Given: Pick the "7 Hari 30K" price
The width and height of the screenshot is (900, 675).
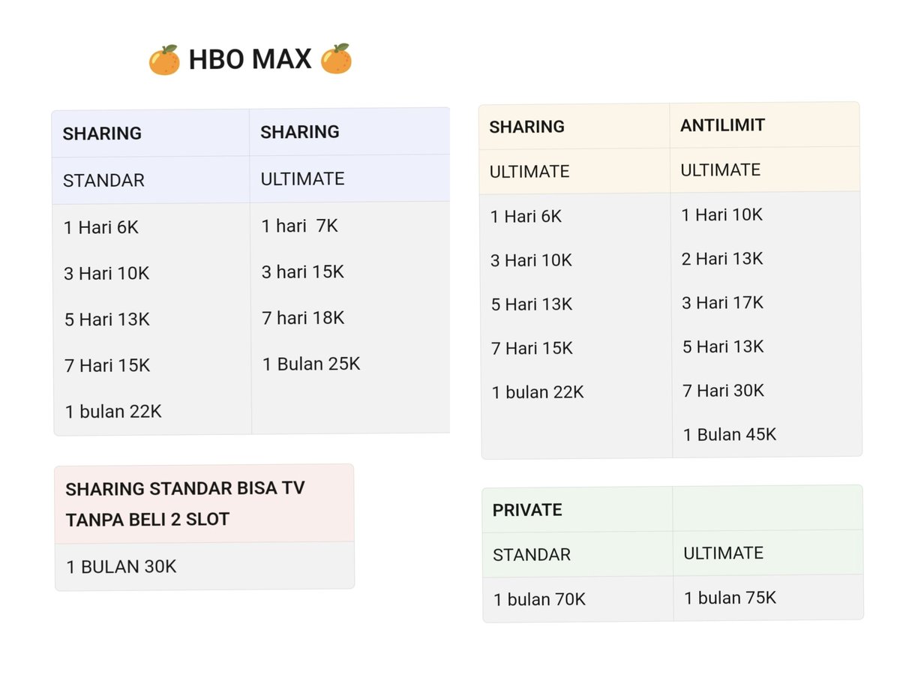Looking at the screenshot, I should click(x=723, y=390).
